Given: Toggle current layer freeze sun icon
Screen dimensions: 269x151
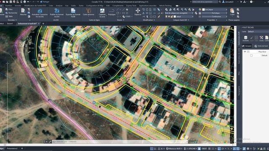Looking at the screenshot, I should [x=169, y=17].
